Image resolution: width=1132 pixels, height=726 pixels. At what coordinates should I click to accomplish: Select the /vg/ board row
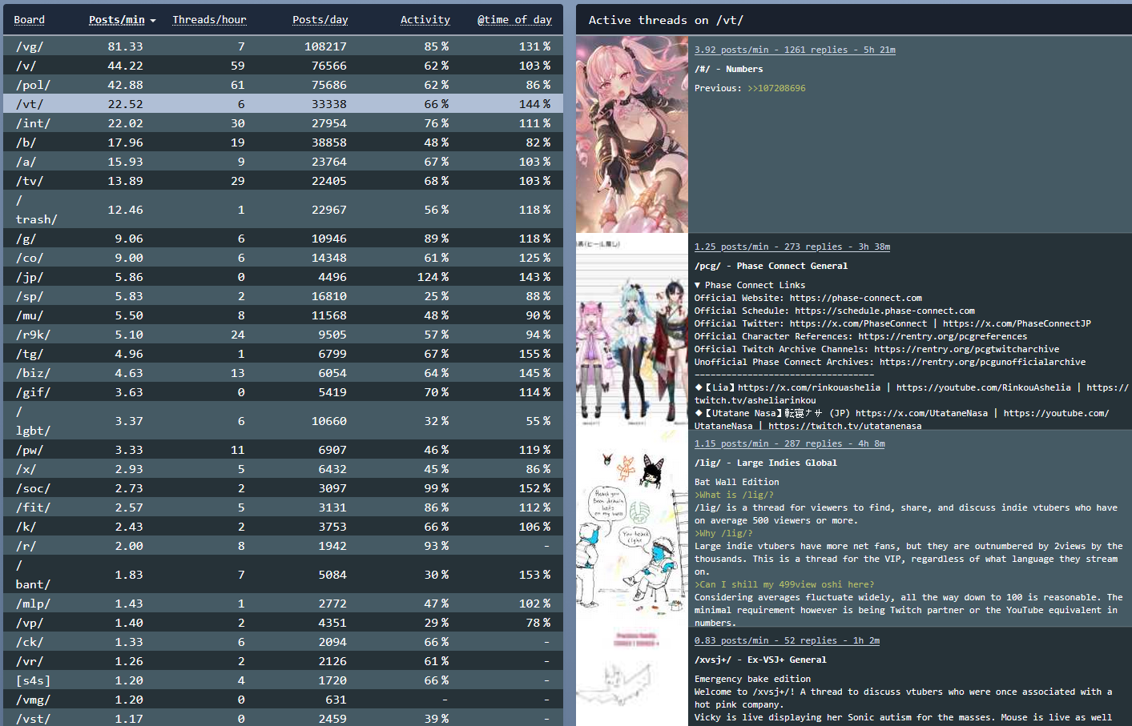tap(283, 46)
